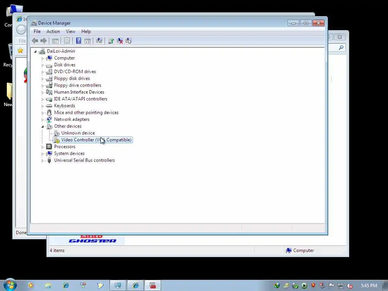The width and height of the screenshot is (388, 291).
Task: Click 'Done' in Internet Explorer status bar
Action: [21, 233]
